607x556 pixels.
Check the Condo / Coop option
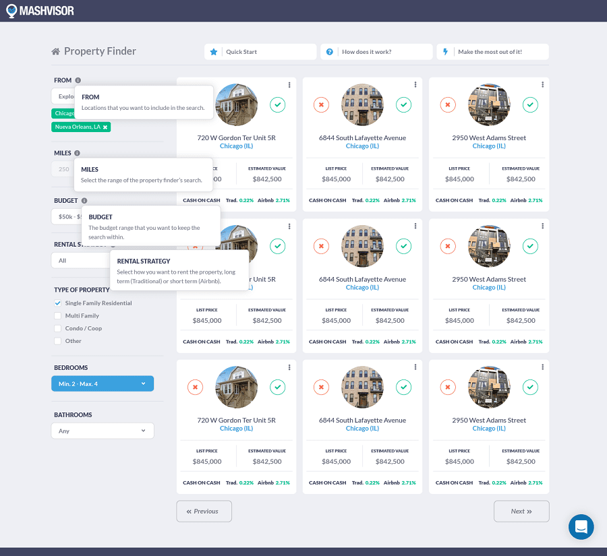click(x=58, y=328)
